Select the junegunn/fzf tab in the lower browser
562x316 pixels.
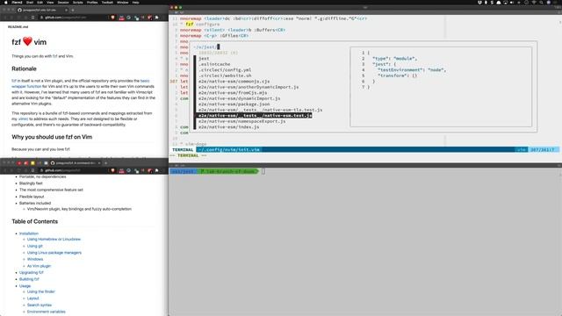(x=75, y=163)
